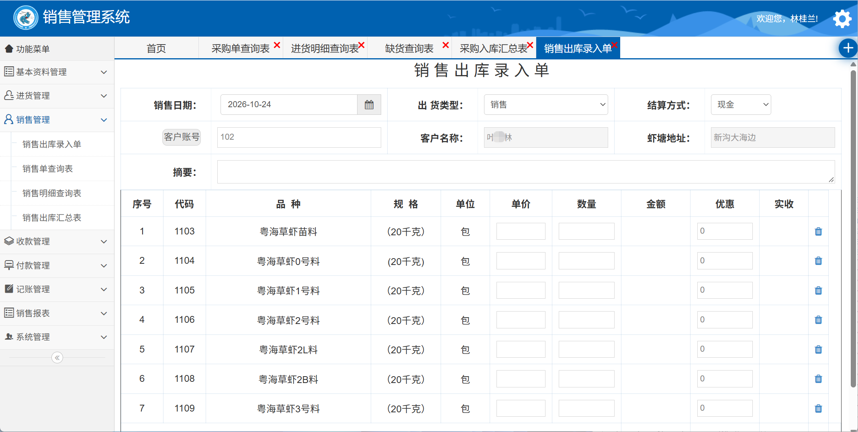Click the vertical scrollbar
The image size is (858, 432).
click(854, 229)
